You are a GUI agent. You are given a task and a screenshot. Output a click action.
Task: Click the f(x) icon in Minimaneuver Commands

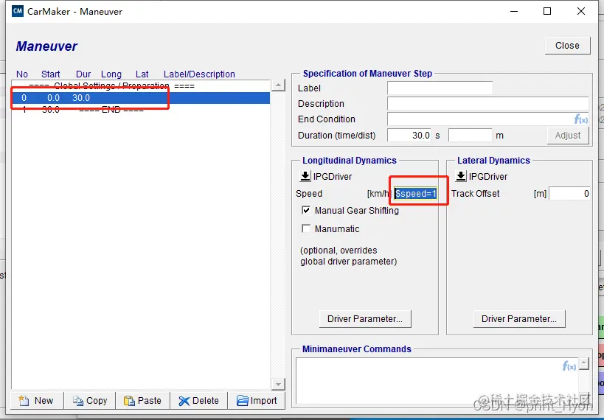point(569,365)
